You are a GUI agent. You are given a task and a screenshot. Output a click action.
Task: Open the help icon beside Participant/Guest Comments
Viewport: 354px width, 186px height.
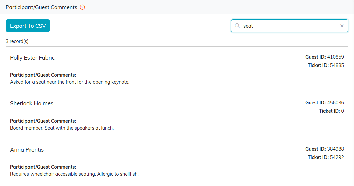pos(82,7)
